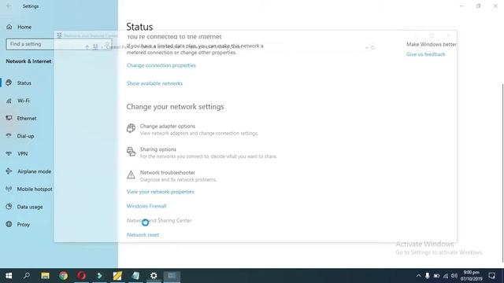
Task: Click the microphone tray icon
Action: (x=427, y=276)
